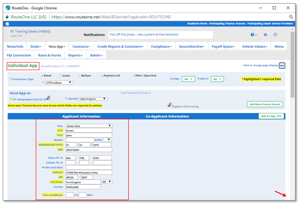This screenshot has width=300, height=205.
Task: Click the page vertical scrollbar thumb
Action: 292,65
